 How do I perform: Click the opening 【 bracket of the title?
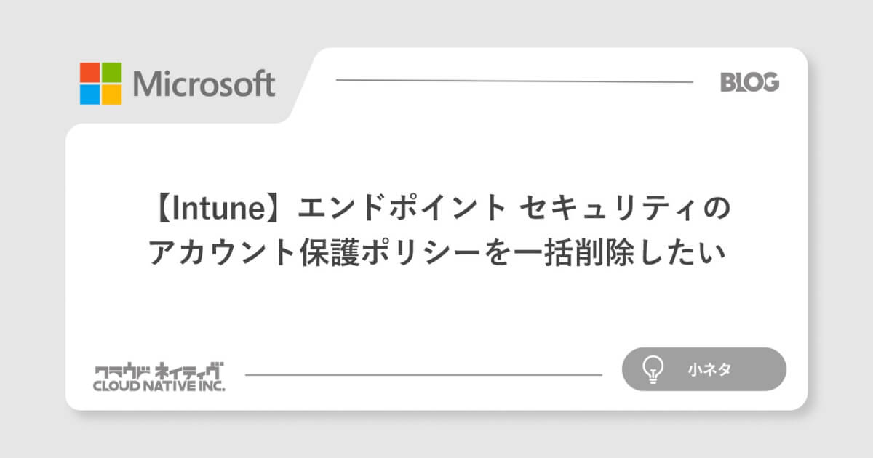159,209
